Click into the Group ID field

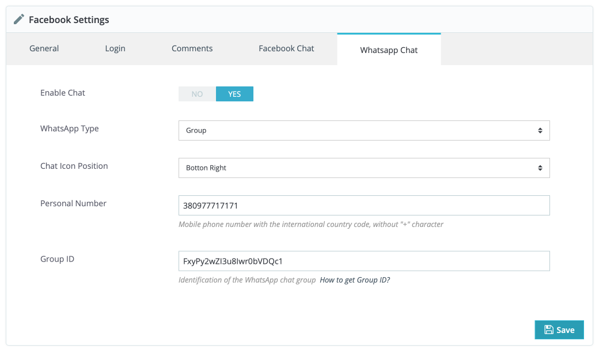coord(364,261)
